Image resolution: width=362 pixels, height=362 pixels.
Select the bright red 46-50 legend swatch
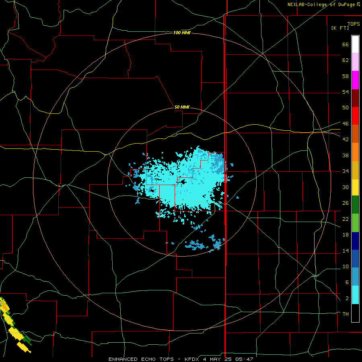[x=355, y=116]
